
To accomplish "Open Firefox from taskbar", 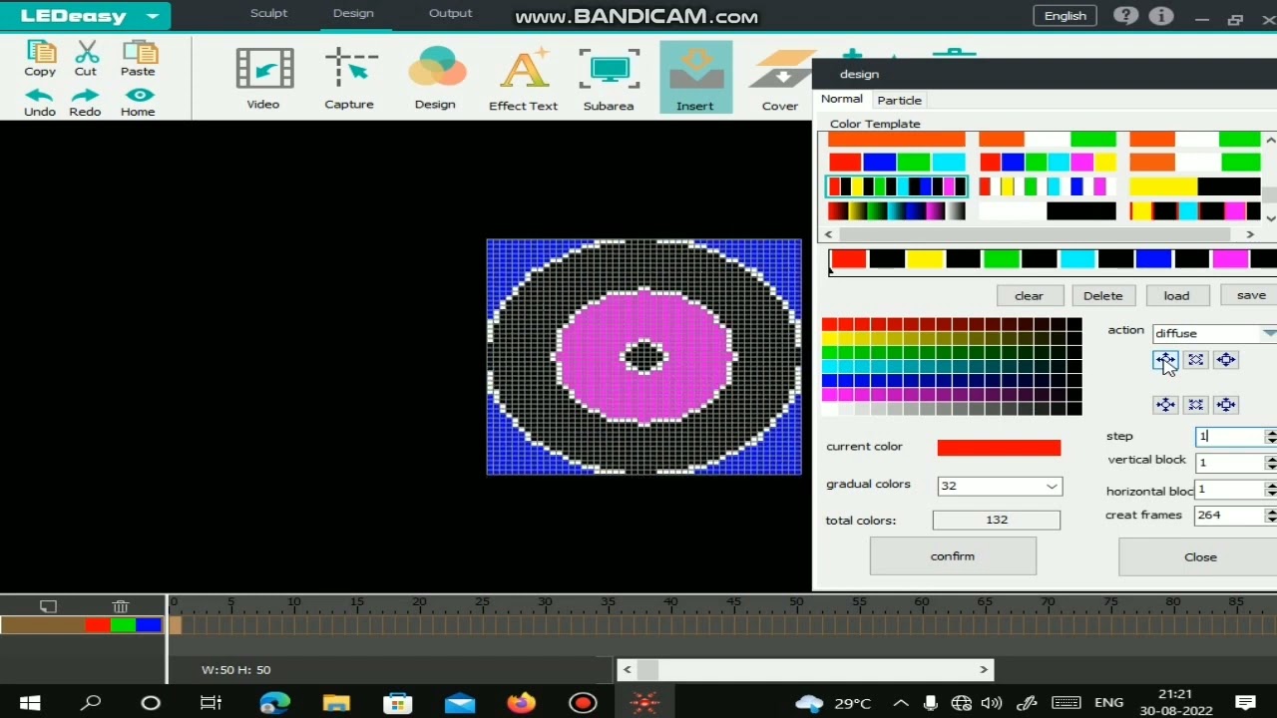I will (x=521, y=703).
